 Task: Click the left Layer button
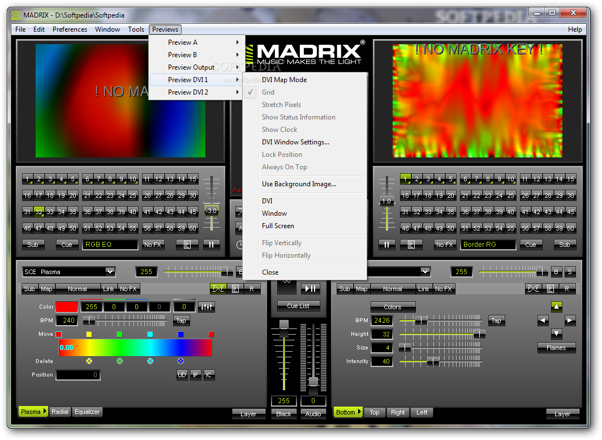(x=248, y=414)
